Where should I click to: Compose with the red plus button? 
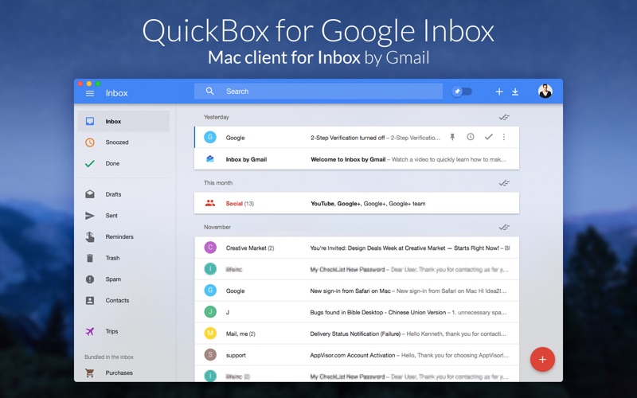542,360
